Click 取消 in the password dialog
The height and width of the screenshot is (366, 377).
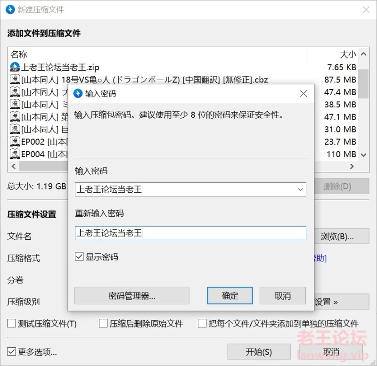coord(283,296)
